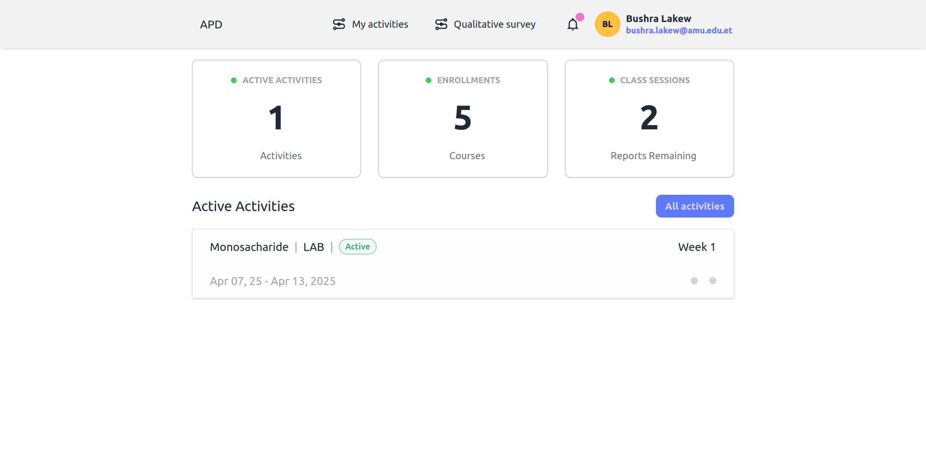Screen dimensions: 926x462
Task: Click the Apr 07, 25 - Apr 13, 2025 date
Action: 273,281
